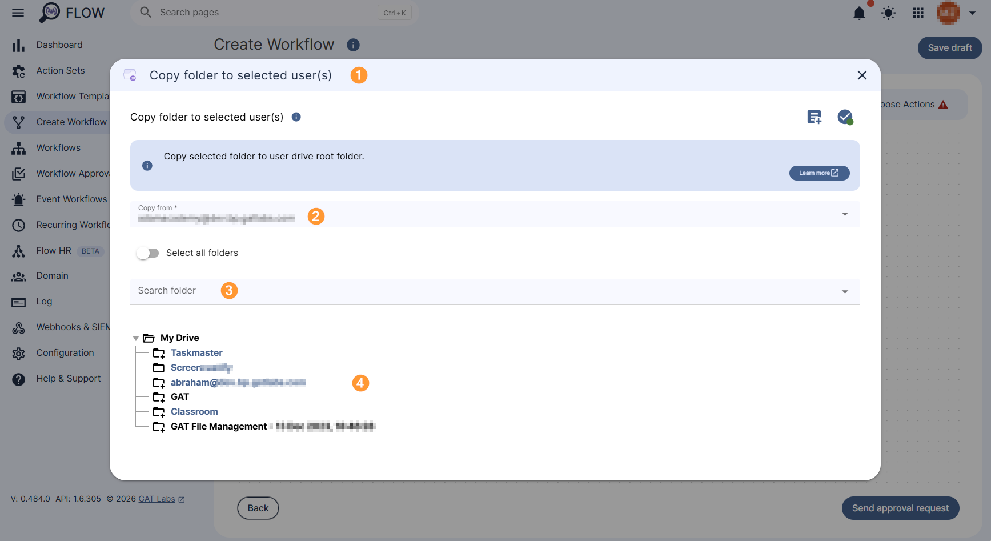The width and height of the screenshot is (991, 541).
Task: Click the Search pages field
Action: [274, 13]
